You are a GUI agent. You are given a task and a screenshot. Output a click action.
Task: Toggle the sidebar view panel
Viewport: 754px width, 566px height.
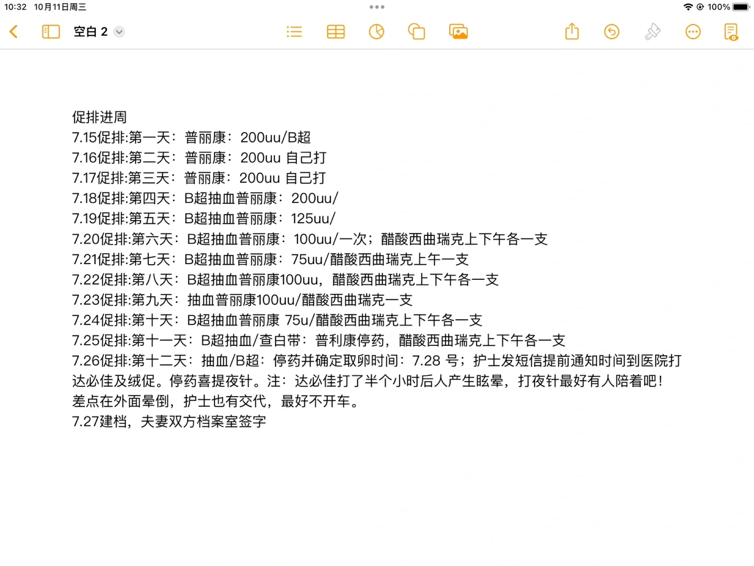tap(51, 32)
